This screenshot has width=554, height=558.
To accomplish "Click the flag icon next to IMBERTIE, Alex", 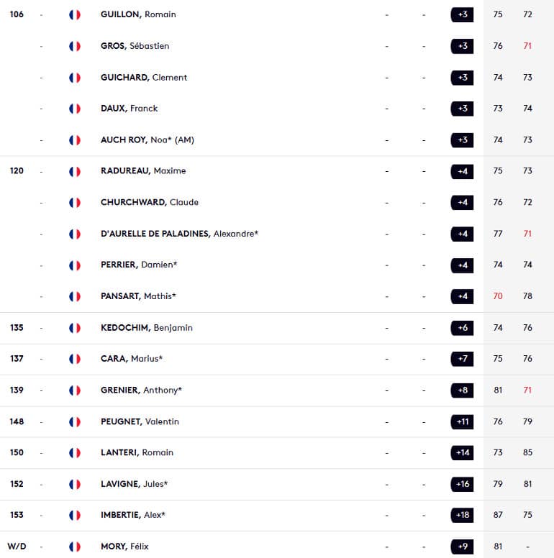I will 75,516.
